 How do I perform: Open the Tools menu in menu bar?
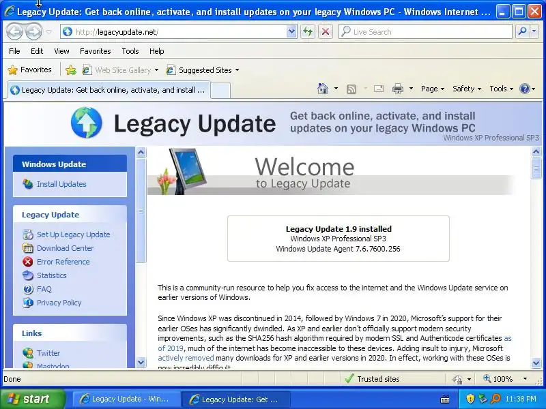tap(130, 51)
